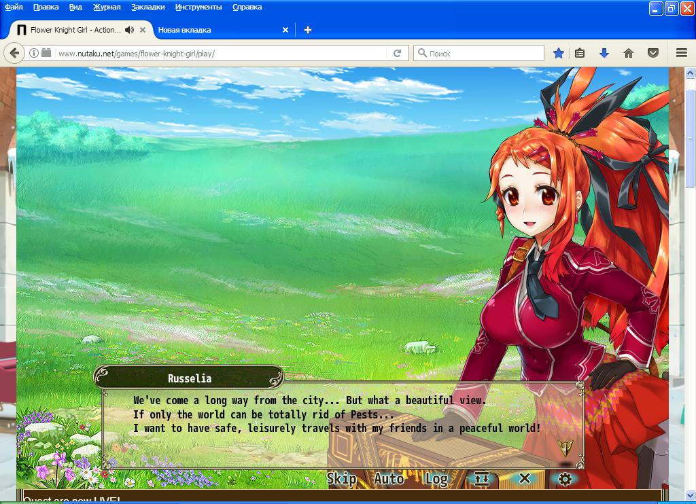Click the Russelia name plate
The height and width of the screenshot is (504, 696).
(x=190, y=378)
